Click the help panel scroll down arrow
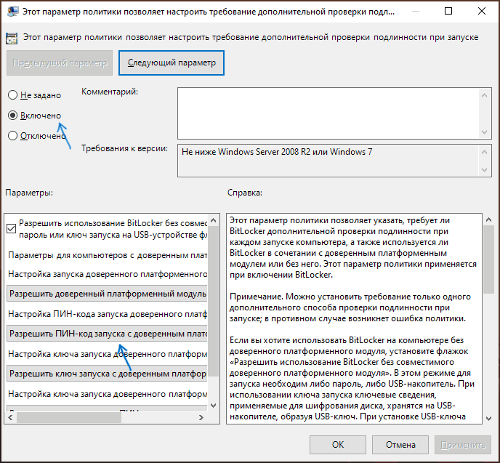Viewport: 500px width, 463px height. pyautogui.click(x=488, y=419)
